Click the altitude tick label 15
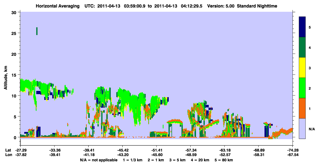The image size is (325, 167). pos(14,75)
